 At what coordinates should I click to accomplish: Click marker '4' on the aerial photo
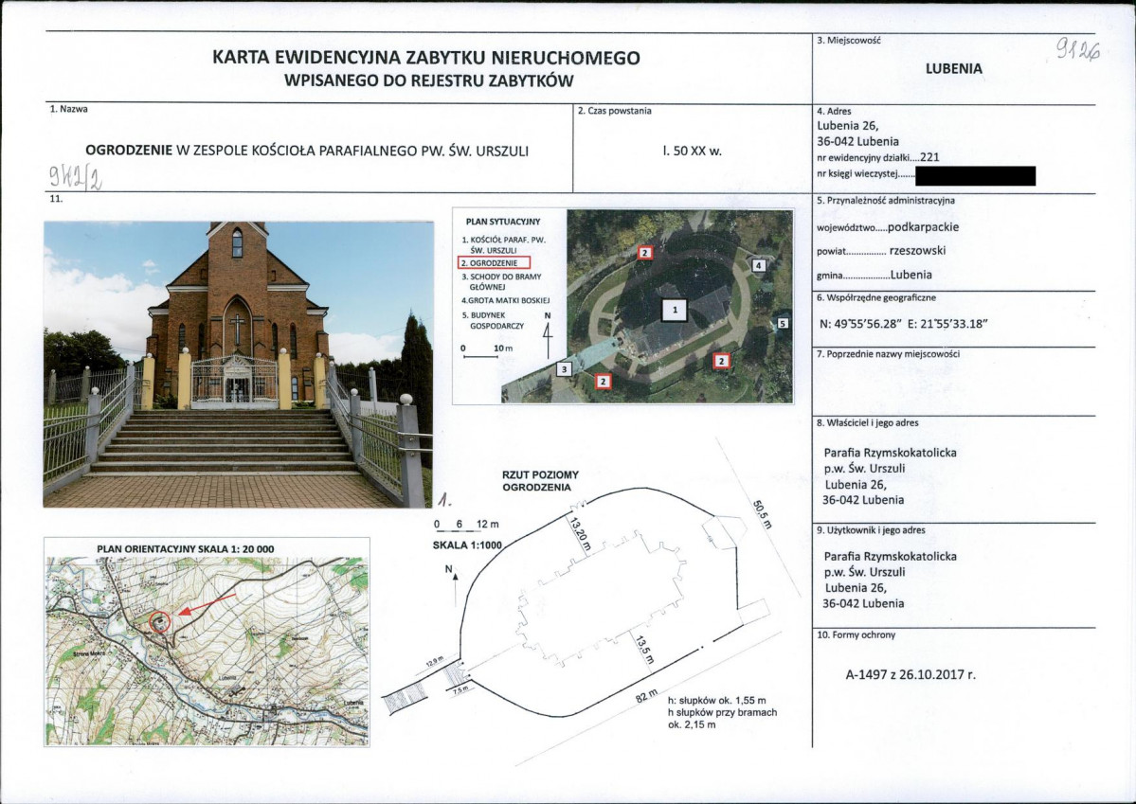[x=758, y=266]
